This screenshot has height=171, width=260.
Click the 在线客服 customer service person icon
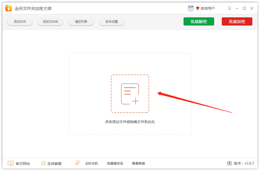(44, 163)
